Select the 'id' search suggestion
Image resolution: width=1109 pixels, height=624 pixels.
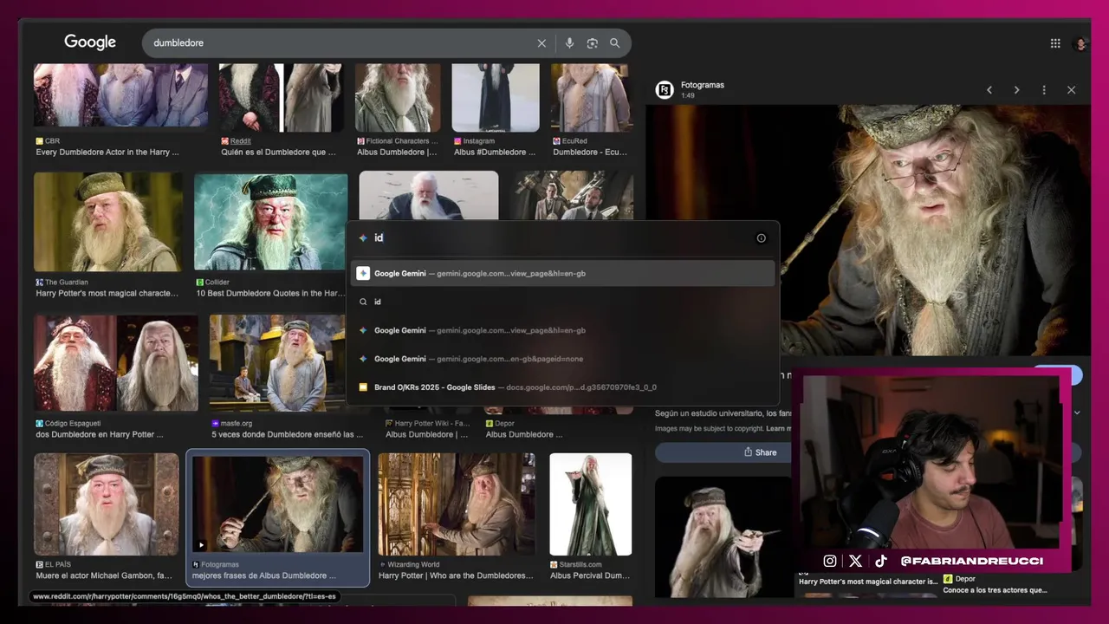coord(562,302)
